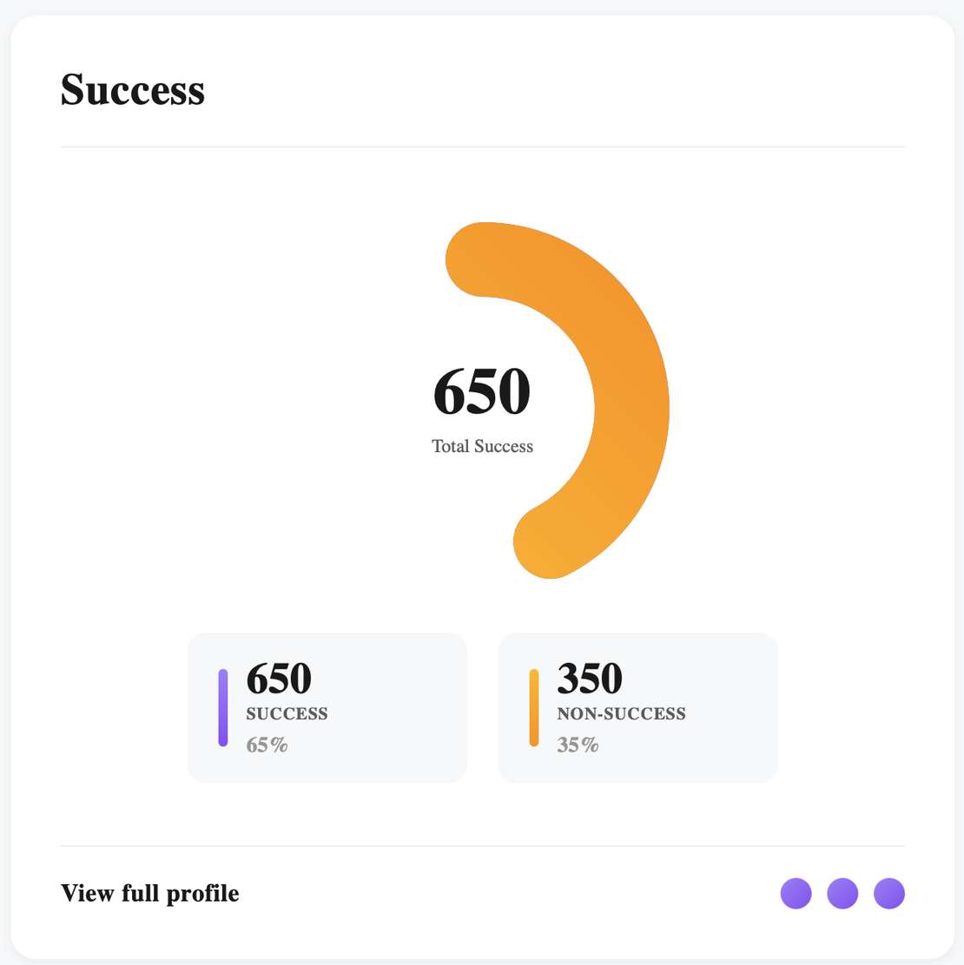Click the purple bar beside Success count
964x965 pixels.
(x=223, y=707)
